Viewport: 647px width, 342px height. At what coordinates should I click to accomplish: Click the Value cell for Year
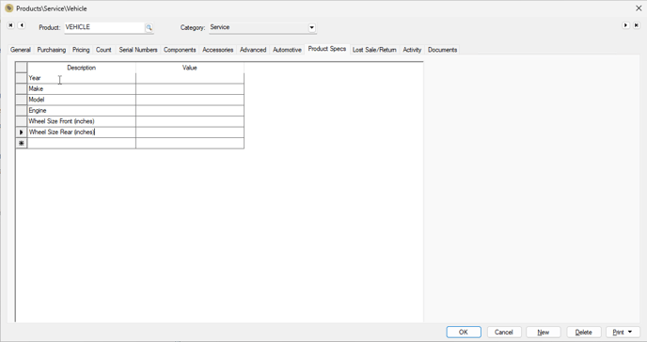pyautogui.click(x=190, y=78)
